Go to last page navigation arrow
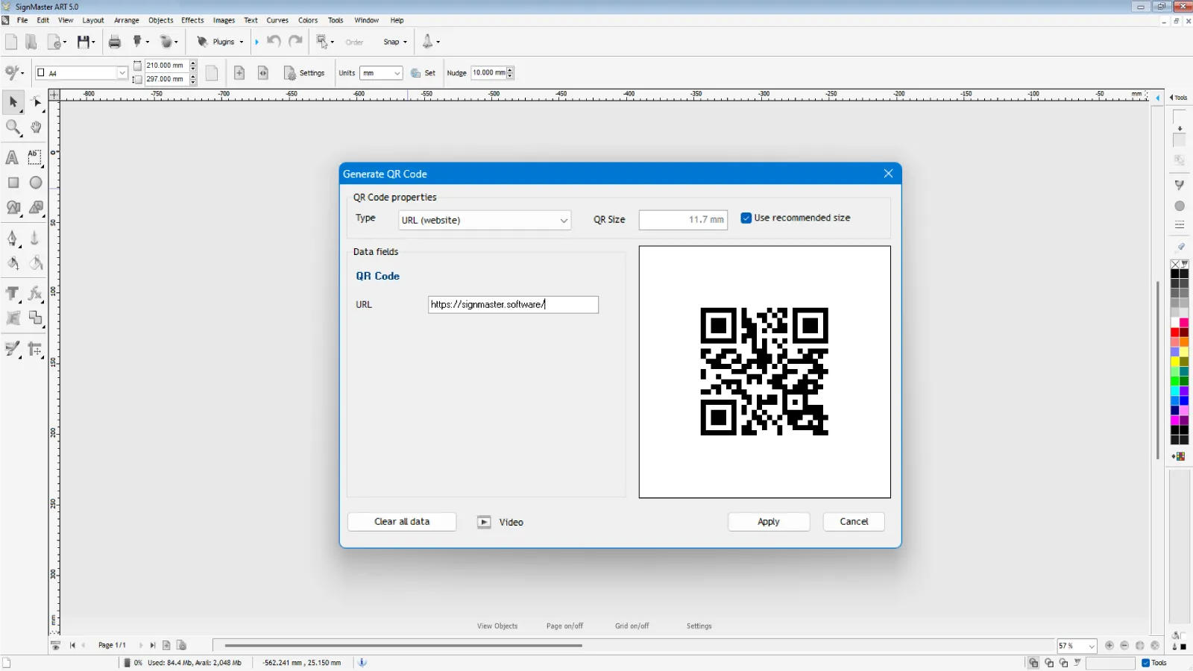The image size is (1193, 671). tap(153, 646)
